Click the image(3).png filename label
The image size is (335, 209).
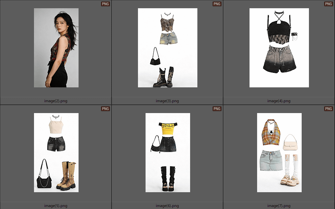coord(167,101)
